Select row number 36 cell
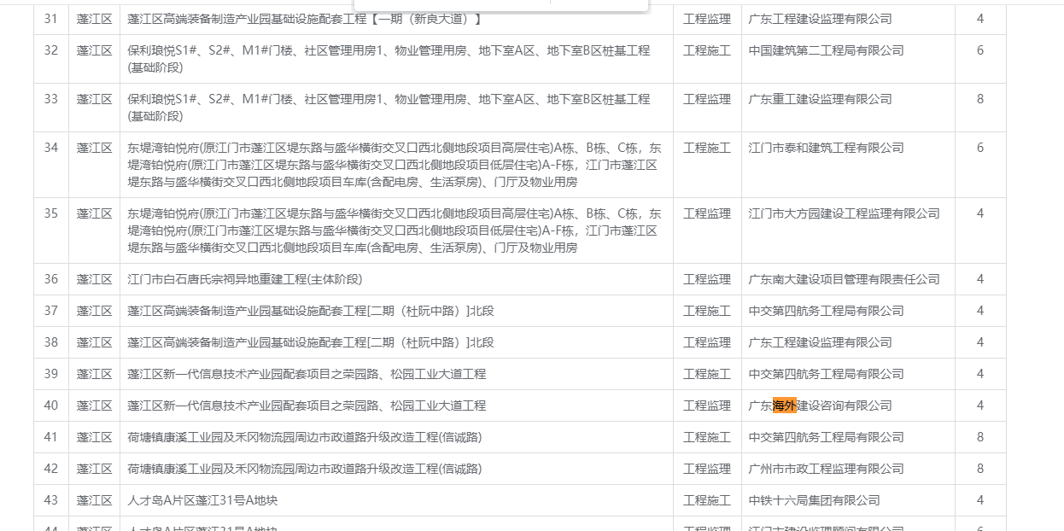Image resolution: width=1064 pixels, height=531 pixels. coord(51,279)
